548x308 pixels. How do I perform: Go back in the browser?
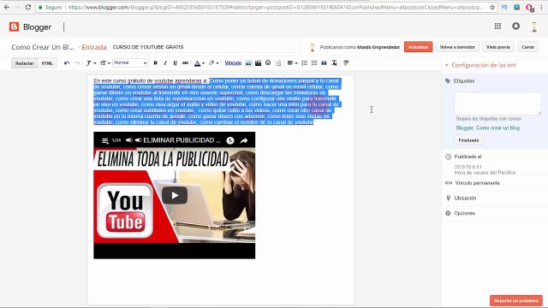(x=7, y=7)
